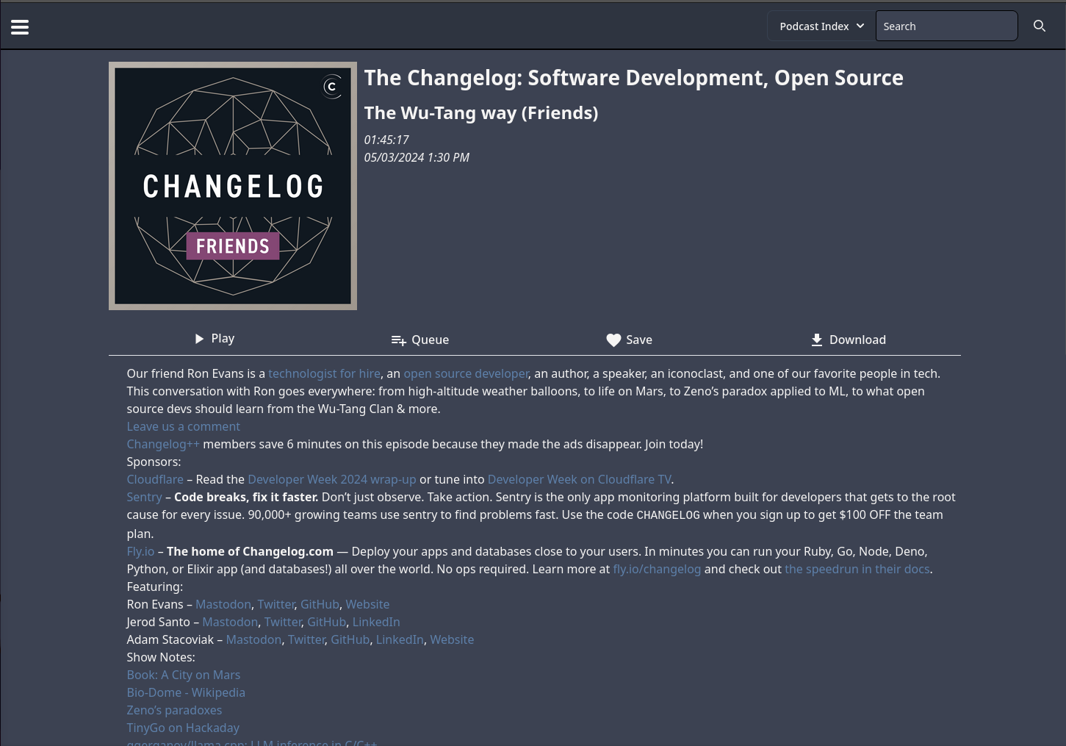The image size is (1066, 746).
Task: Open Ron Evans' GitHub link
Action: [320, 604]
